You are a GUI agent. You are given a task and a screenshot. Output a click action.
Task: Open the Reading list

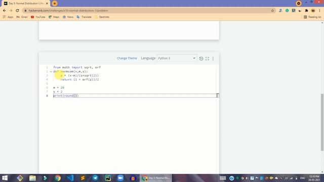click(x=312, y=17)
